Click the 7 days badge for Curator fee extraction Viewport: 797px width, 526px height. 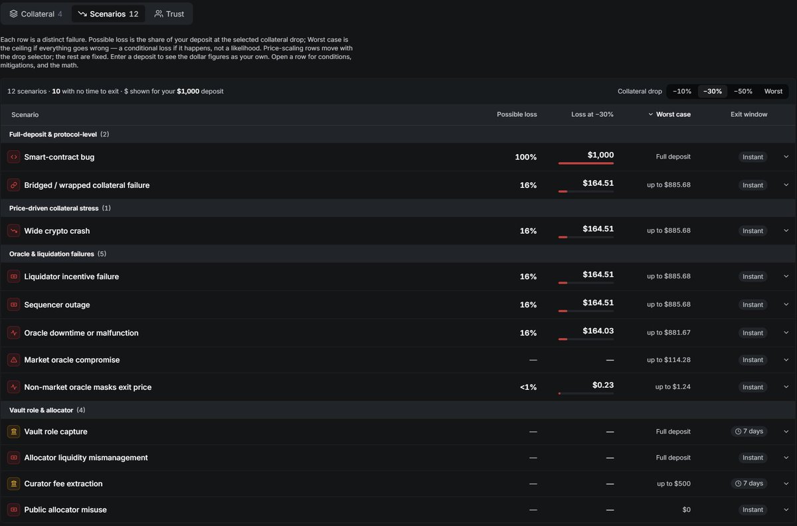tap(749, 483)
